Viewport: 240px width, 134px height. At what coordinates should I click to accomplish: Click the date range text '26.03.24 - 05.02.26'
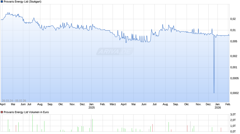click(x=14, y=101)
